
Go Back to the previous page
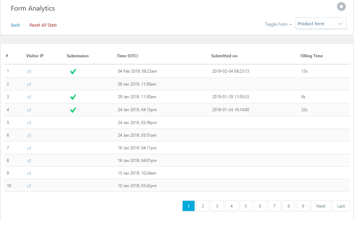pyautogui.click(x=15, y=25)
